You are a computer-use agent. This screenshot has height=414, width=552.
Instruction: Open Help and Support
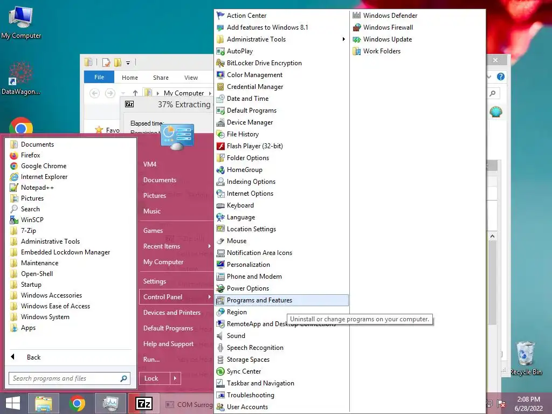[x=168, y=344]
